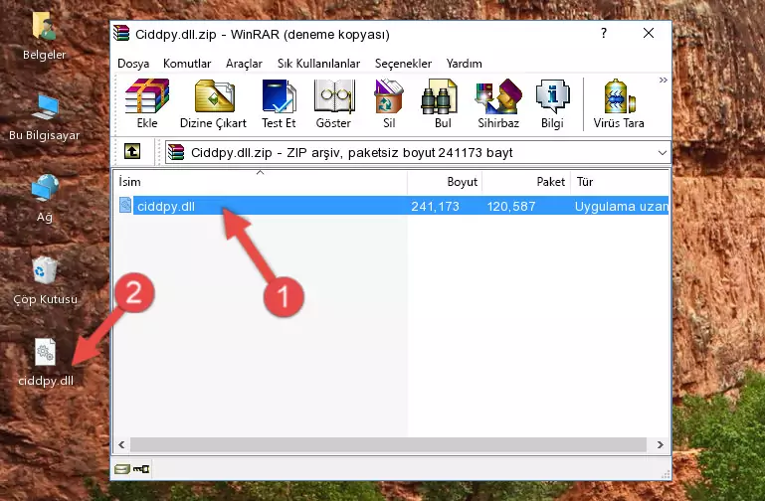Click the drive icon in status bar

point(122,469)
